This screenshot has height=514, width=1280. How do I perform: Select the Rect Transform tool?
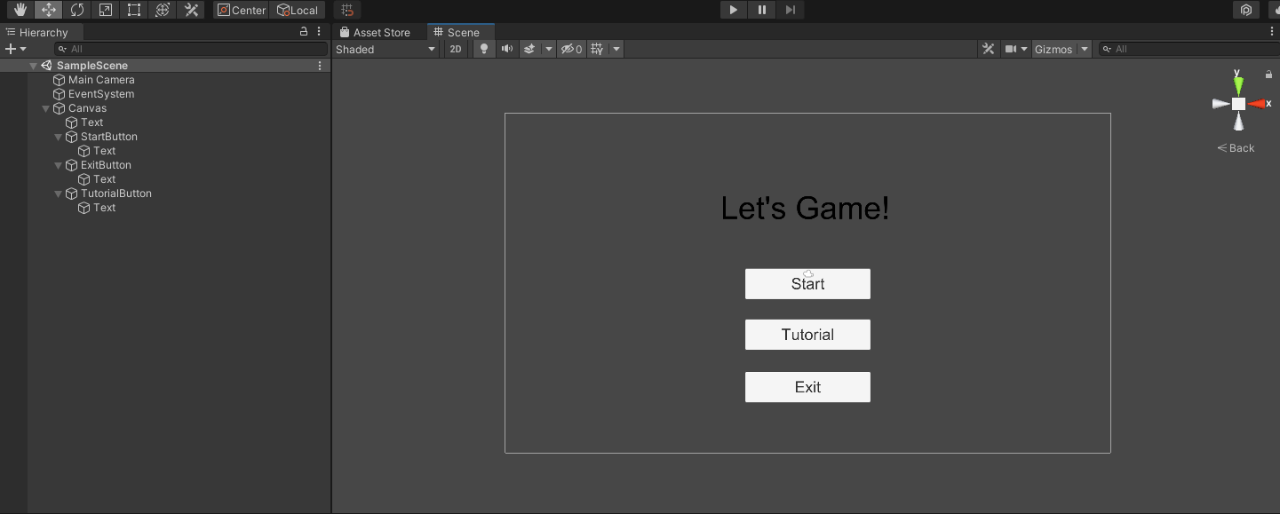click(133, 10)
